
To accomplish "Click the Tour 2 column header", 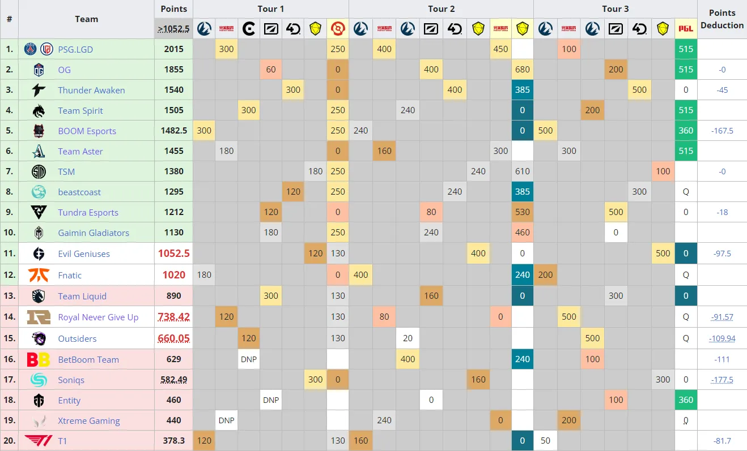I will (x=441, y=9).
